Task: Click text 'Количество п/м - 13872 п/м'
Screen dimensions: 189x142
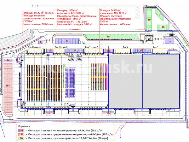Action: tap(72, 22)
